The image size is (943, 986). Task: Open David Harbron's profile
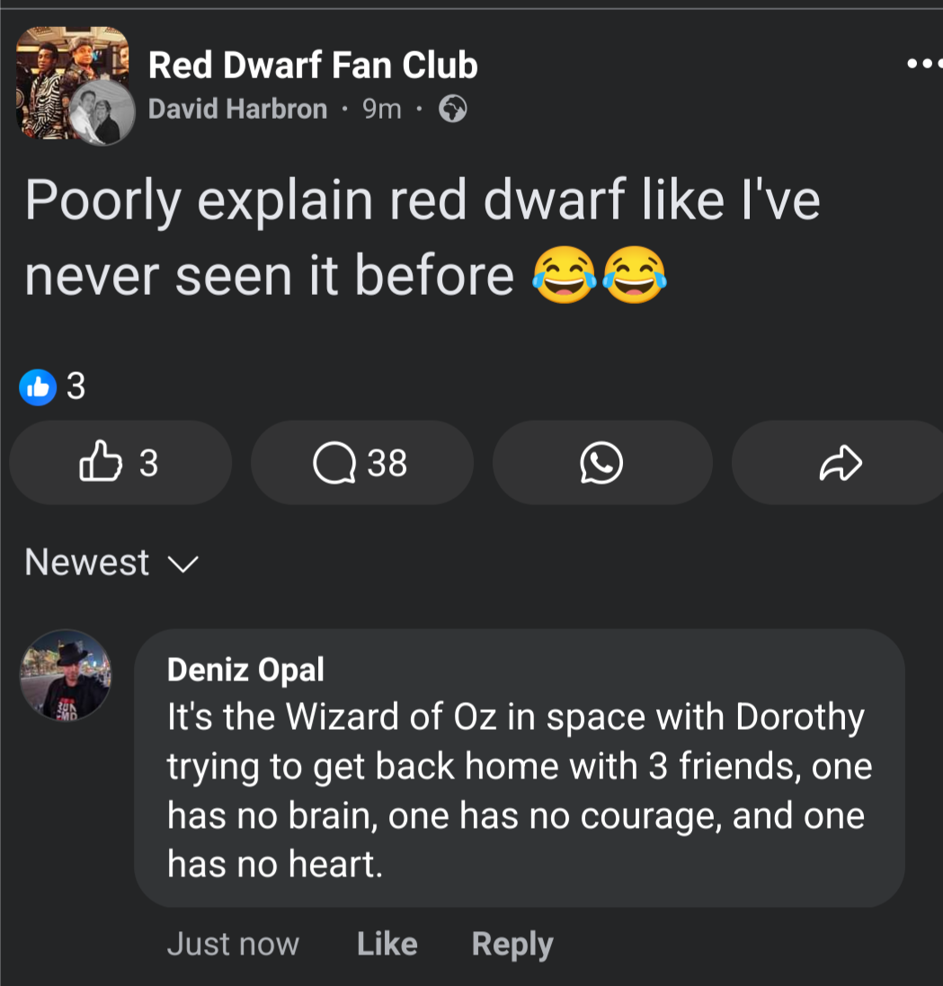(237, 110)
